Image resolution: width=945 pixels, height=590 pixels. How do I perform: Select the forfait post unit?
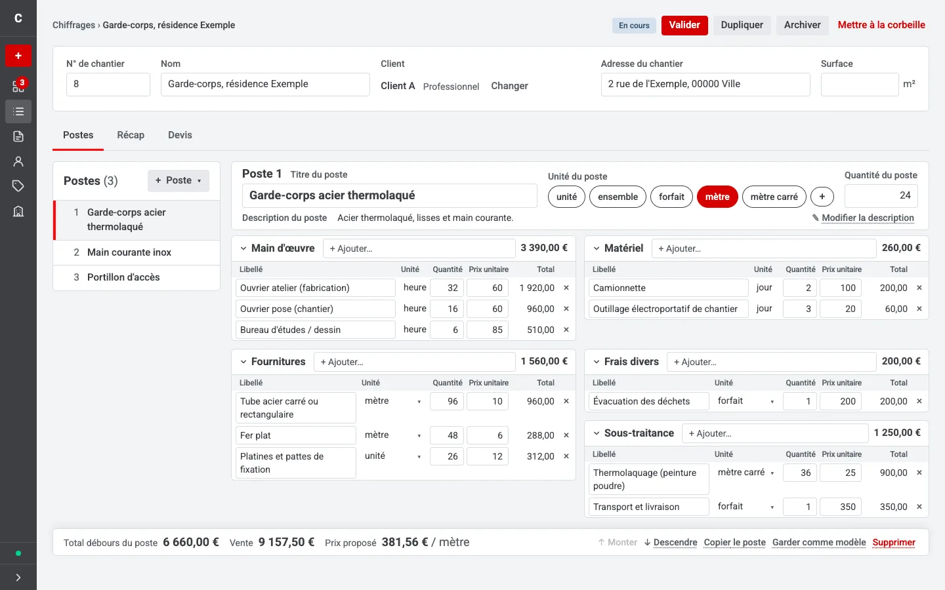(x=671, y=197)
